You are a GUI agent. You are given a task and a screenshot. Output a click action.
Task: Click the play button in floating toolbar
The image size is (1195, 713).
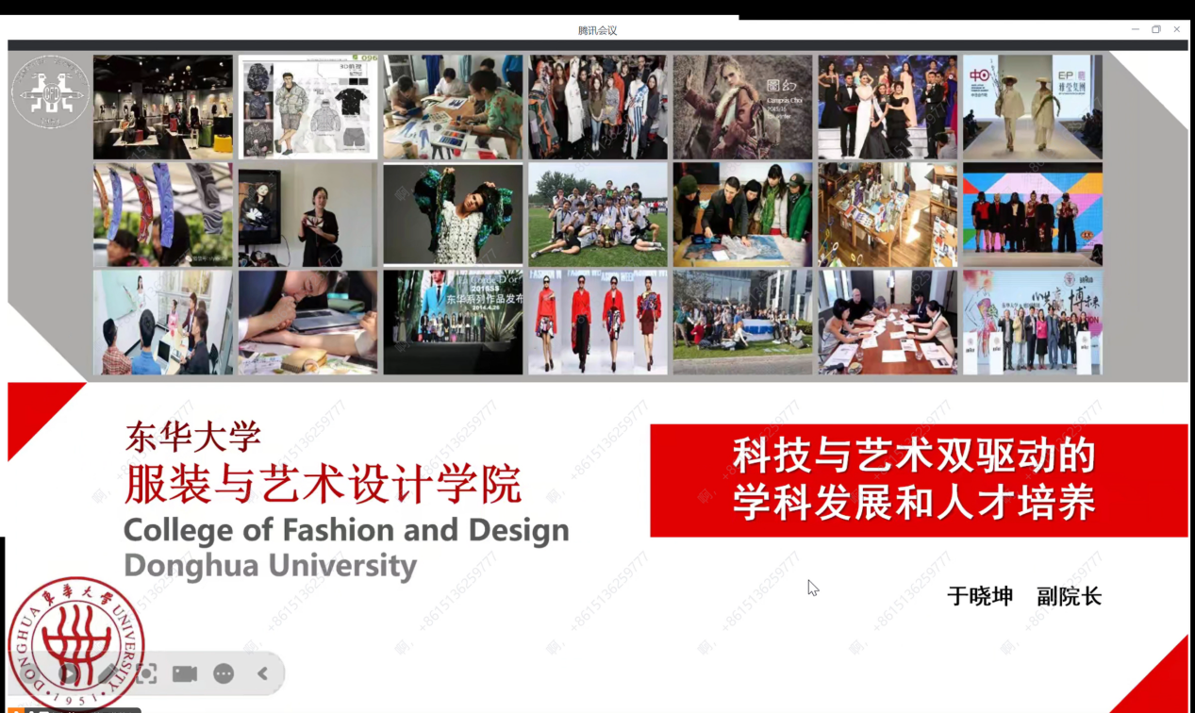tap(69, 673)
